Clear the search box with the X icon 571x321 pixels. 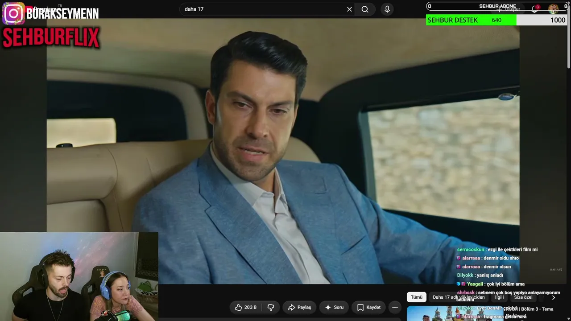pos(349,9)
